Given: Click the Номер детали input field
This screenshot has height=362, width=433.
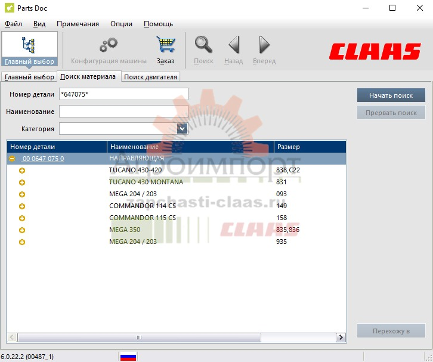Looking at the screenshot, I should click(x=123, y=94).
